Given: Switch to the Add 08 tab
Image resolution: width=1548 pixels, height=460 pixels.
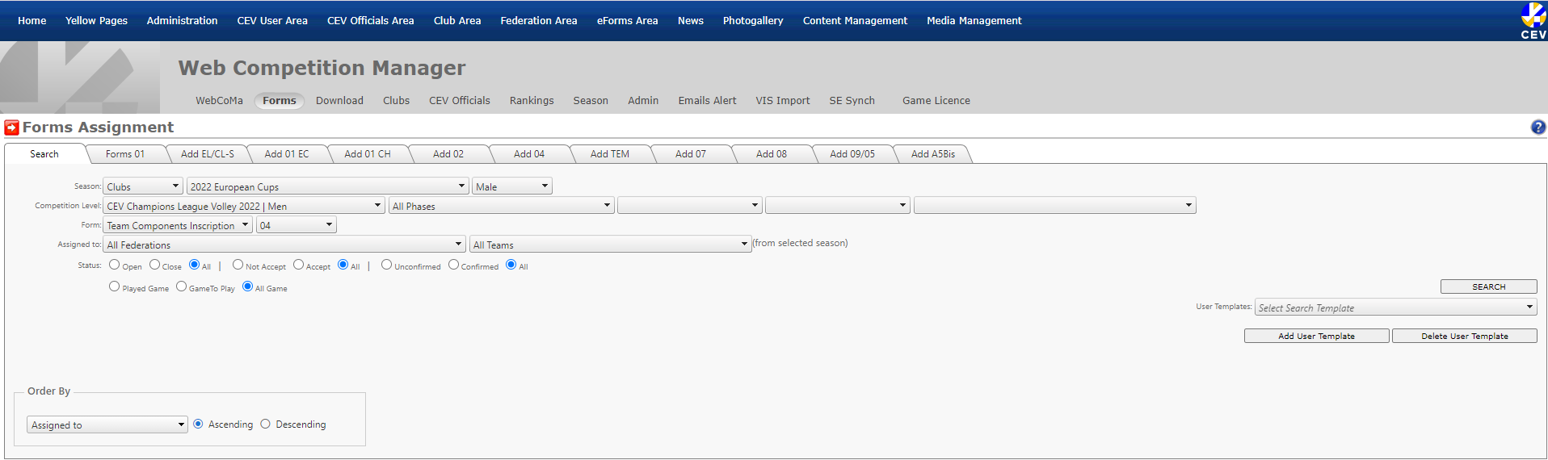Looking at the screenshot, I should (772, 154).
